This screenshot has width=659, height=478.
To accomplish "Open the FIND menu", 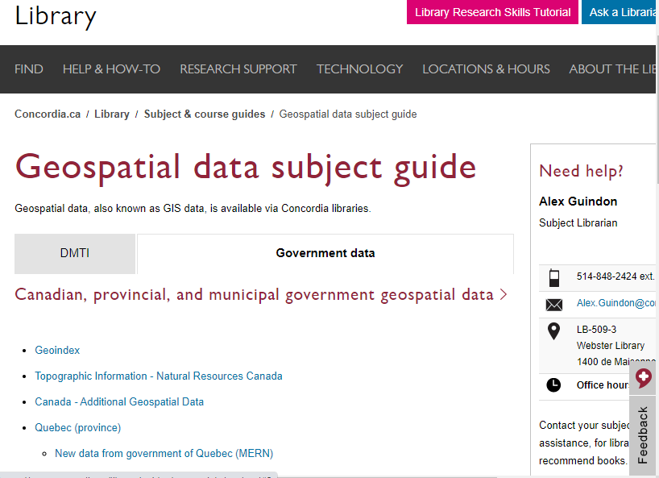I will click(28, 69).
